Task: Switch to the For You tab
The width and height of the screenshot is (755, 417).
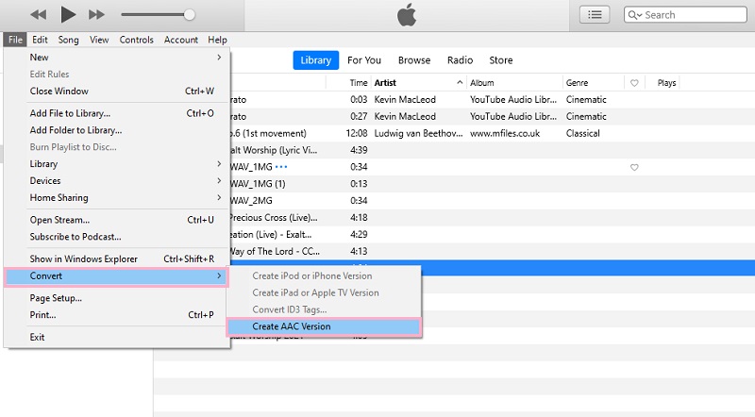Action: coord(364,60)
